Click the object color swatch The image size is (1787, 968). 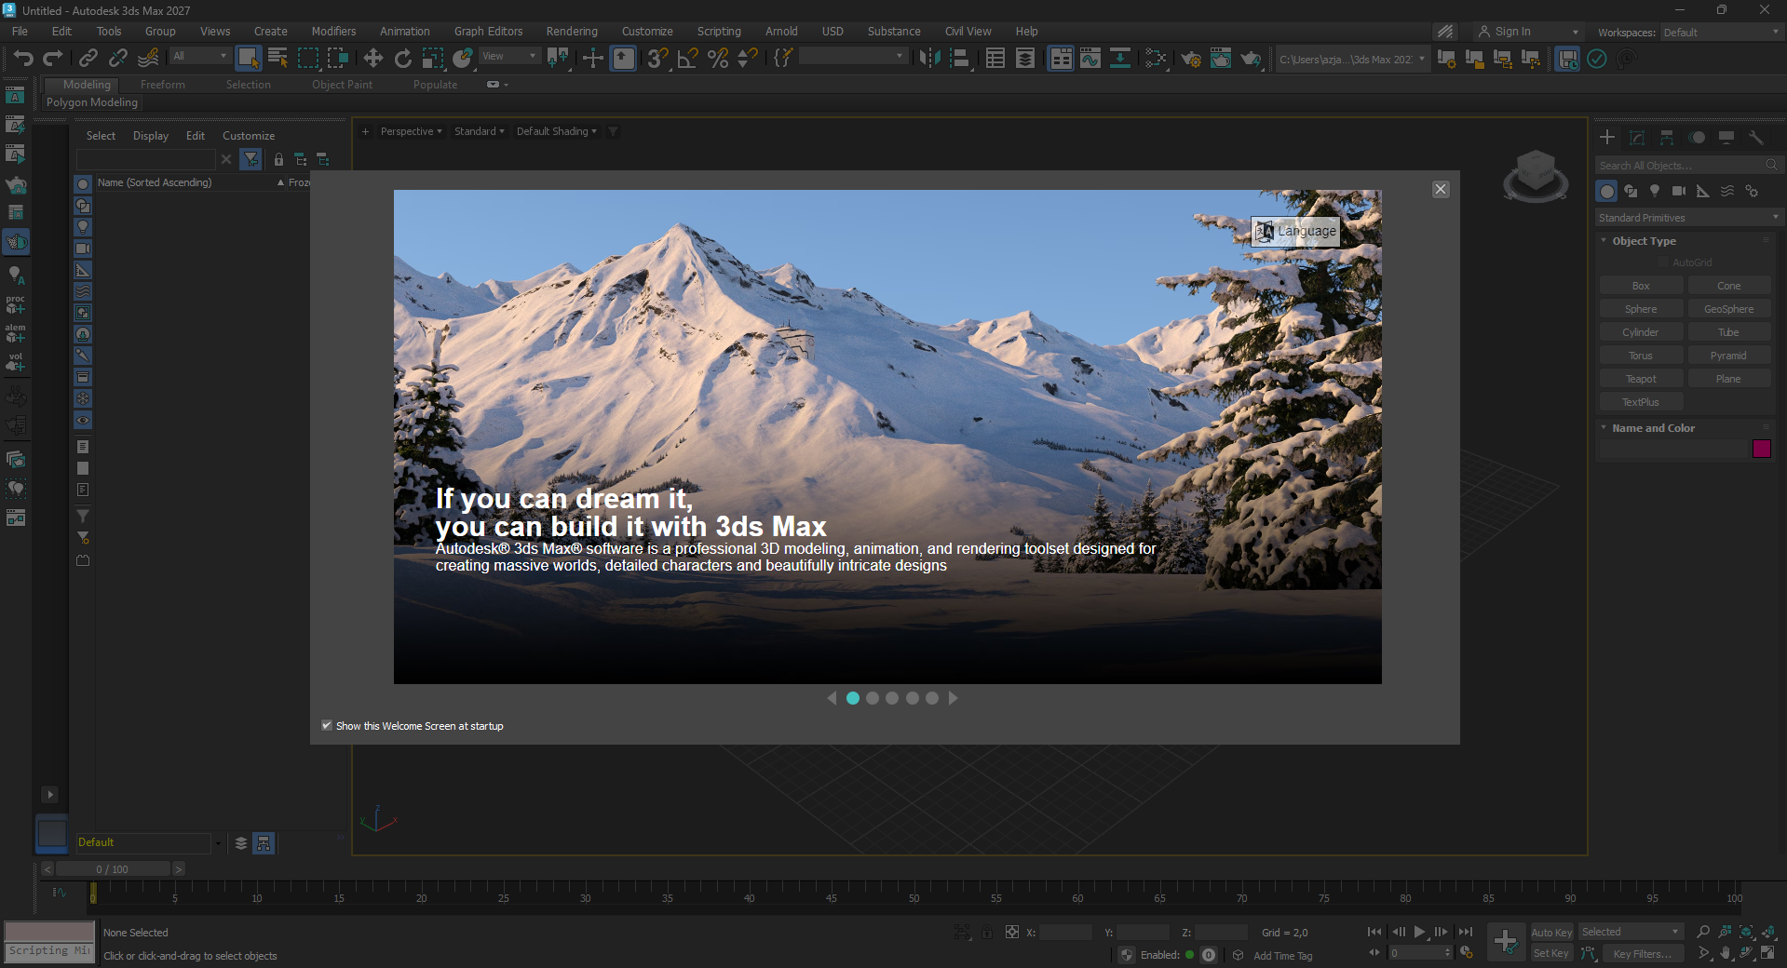[1761, 449]
